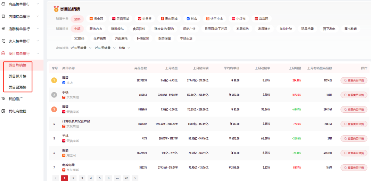Viewport: 371px width, 181px height.
Task: Select 美妆护肤 category chip
Action: coord(286,29)
